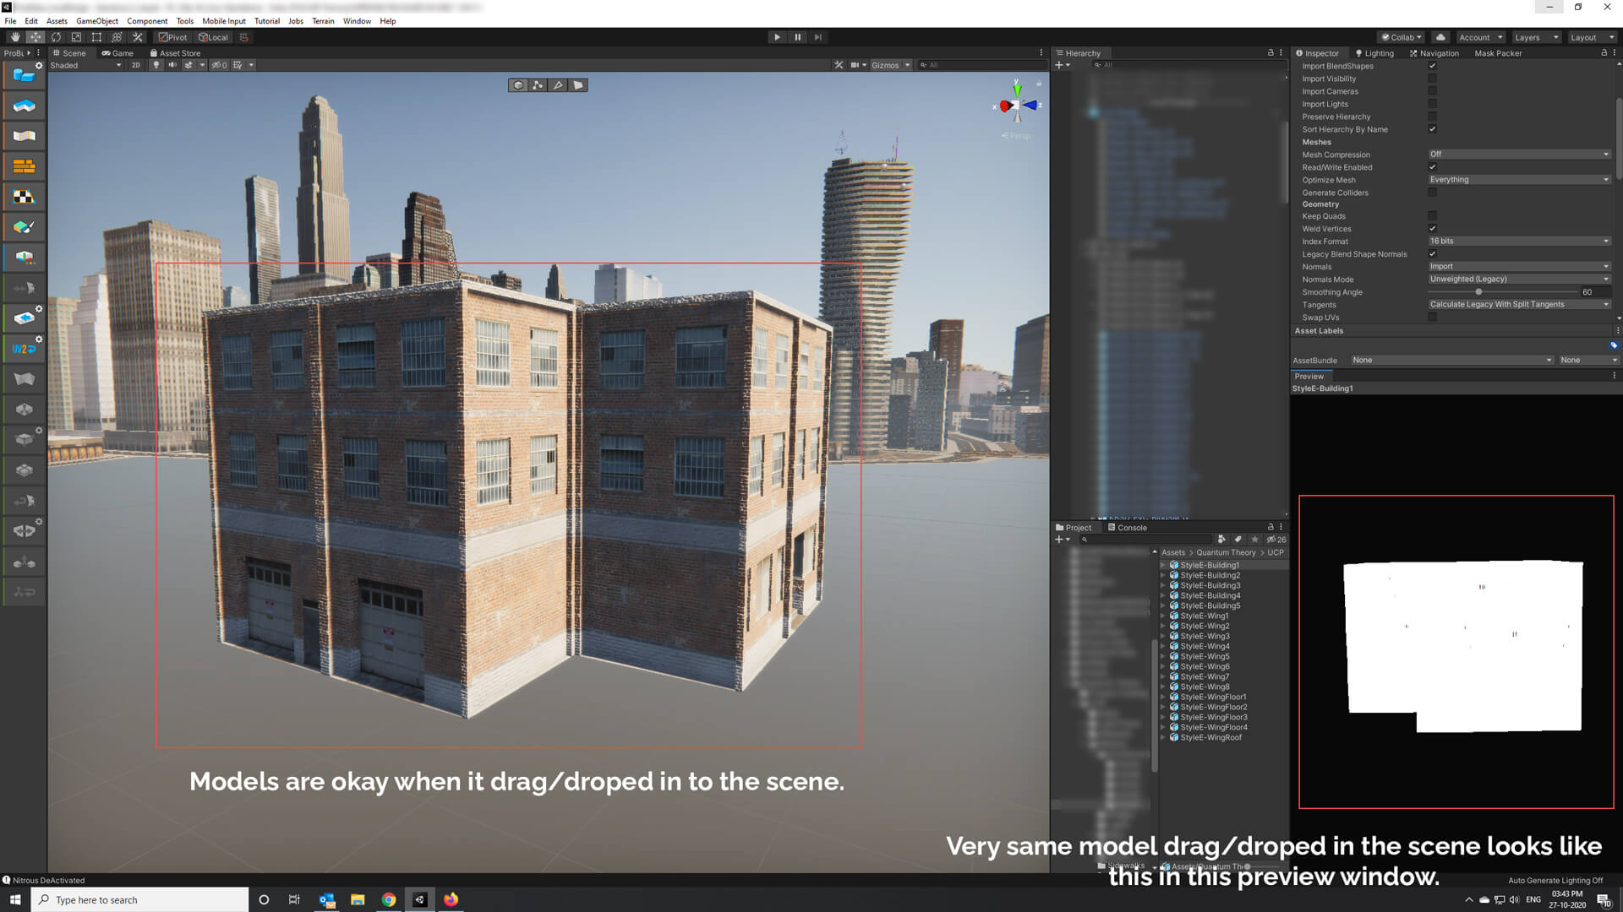Image resolution: width=1623 pixels, height=912 pixels.
Task: Click ProBuilder W2 icon
Action: (24, 349)
